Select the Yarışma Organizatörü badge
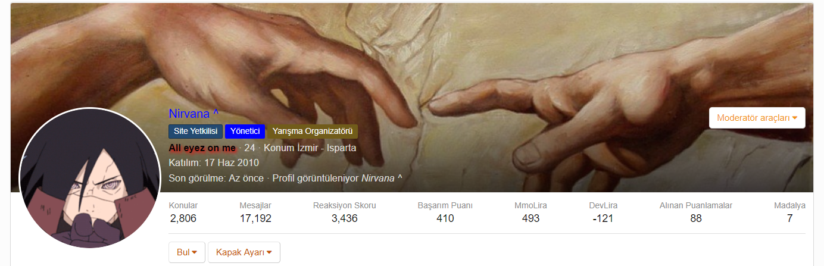The width and height of the screenshot is (824, 266). [313, 132]
